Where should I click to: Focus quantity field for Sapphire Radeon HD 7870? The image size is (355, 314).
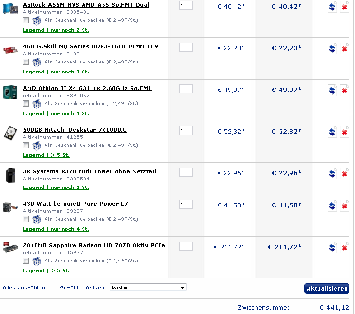[186, 246]
